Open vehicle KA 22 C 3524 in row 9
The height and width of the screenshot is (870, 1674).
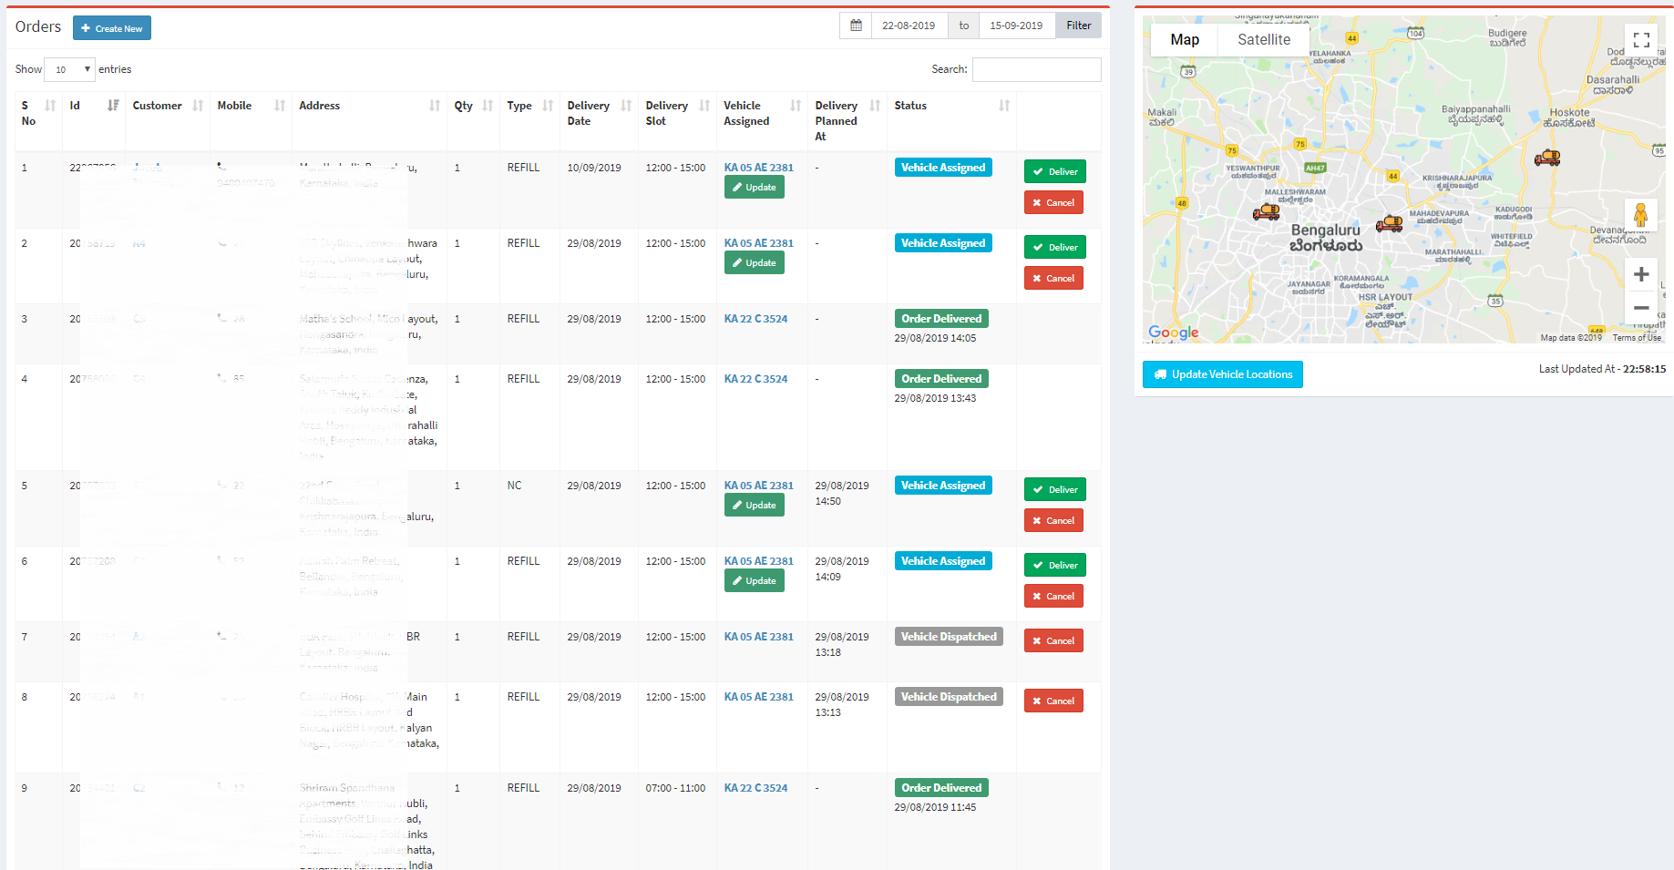755,788
